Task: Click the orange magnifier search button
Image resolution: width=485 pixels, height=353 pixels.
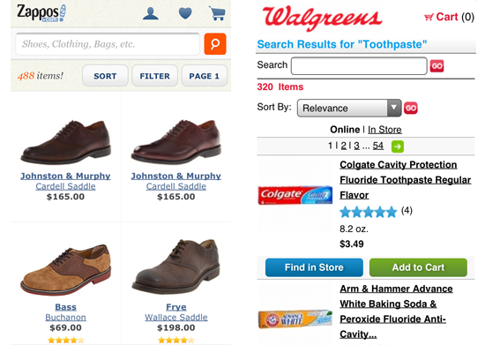Action: pos(215,44)
